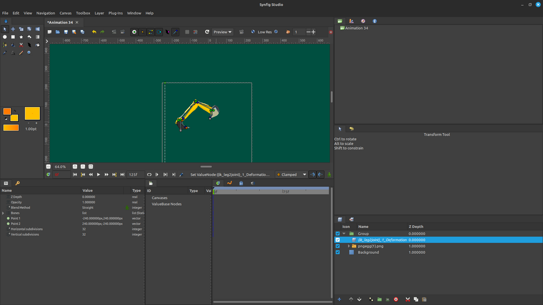Select the Mirror tool

(38, 29)
